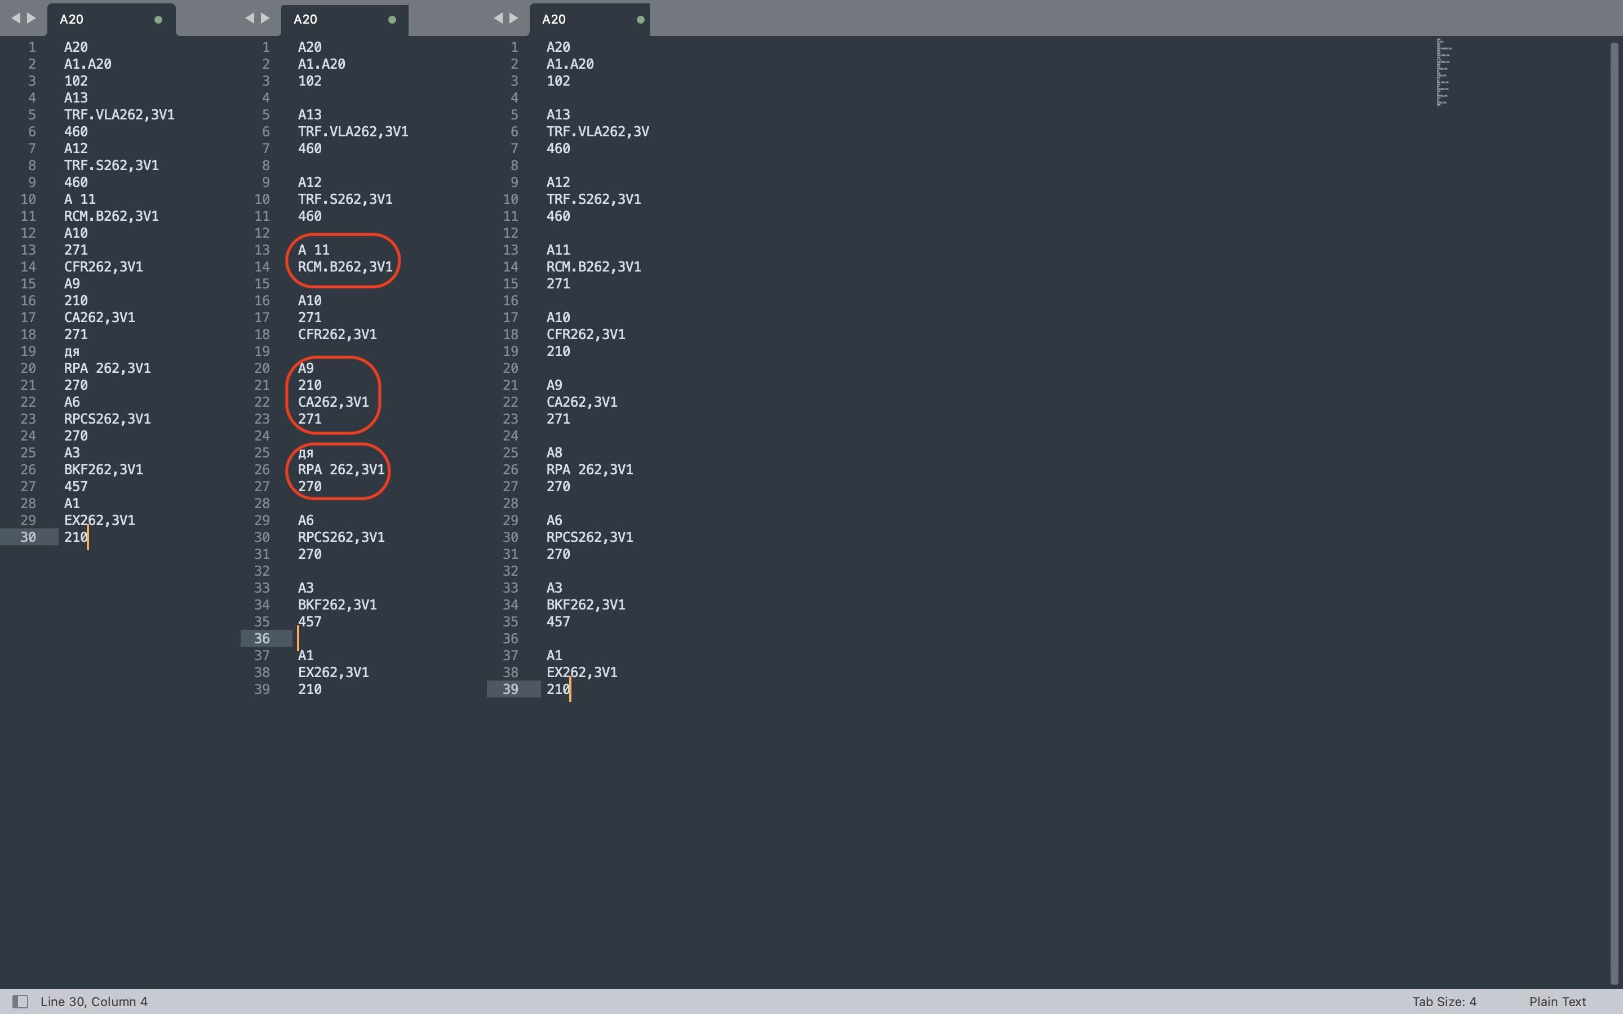The image size is (1623, 1014).
Task: Click left pane's previous tab arrow
Action: [15, 18]
